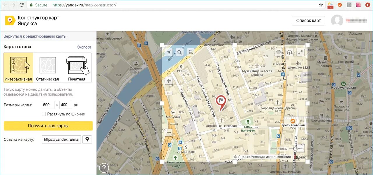373x175 pixels.
Task: Select the Статическая map type
Action: coord(47,68)
